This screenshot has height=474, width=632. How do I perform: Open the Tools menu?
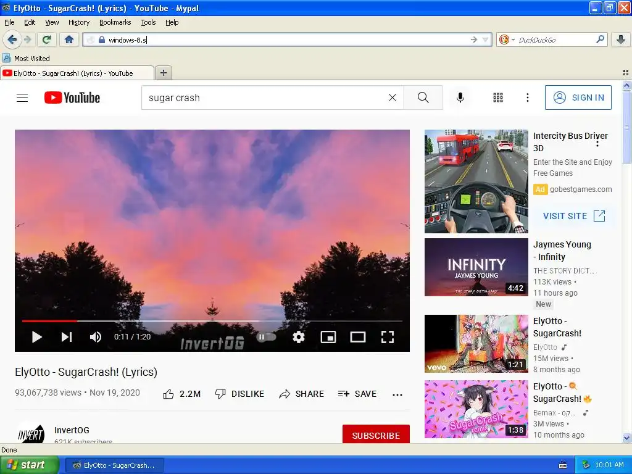[x=148, y=23]
